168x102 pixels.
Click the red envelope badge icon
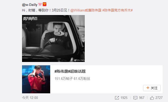click(x=45, y=4)
